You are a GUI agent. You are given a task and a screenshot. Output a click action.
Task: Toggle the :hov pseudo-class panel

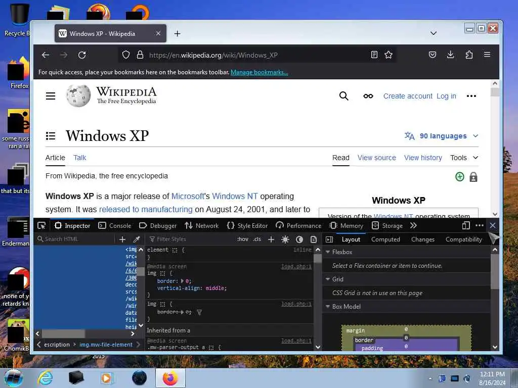click(243, 239)
